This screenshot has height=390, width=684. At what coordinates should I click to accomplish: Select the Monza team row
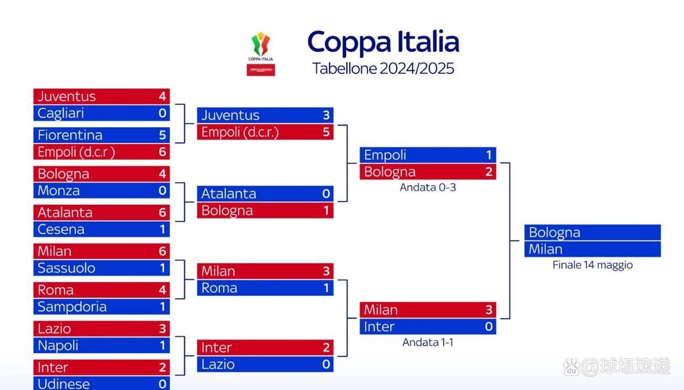pyautogui.click(x=101, y=191)
